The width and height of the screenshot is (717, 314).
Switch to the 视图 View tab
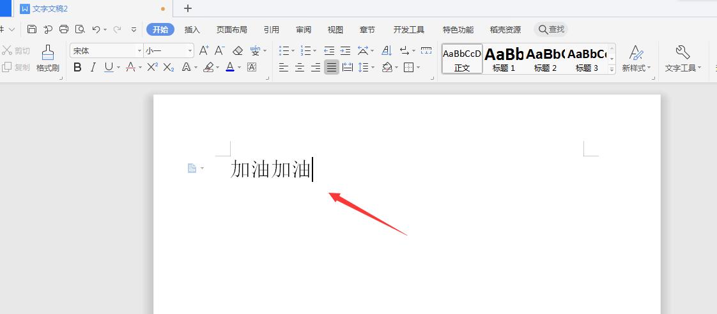coord(335,29)
